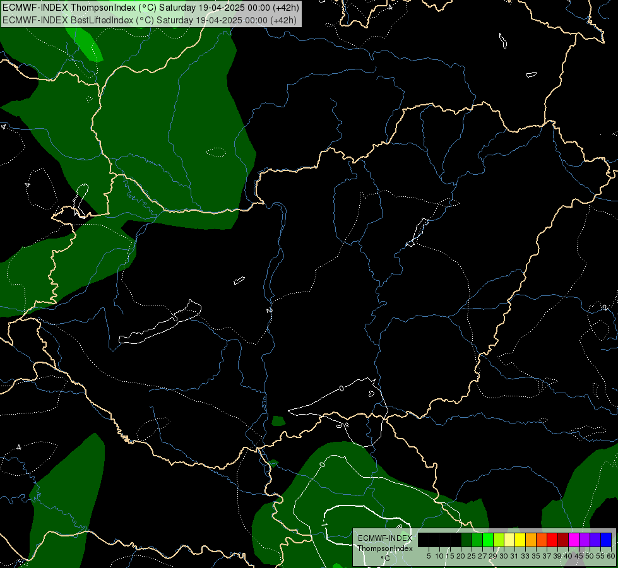Click the legend value 55
The image size is (618, 568).
pos(601,556)
